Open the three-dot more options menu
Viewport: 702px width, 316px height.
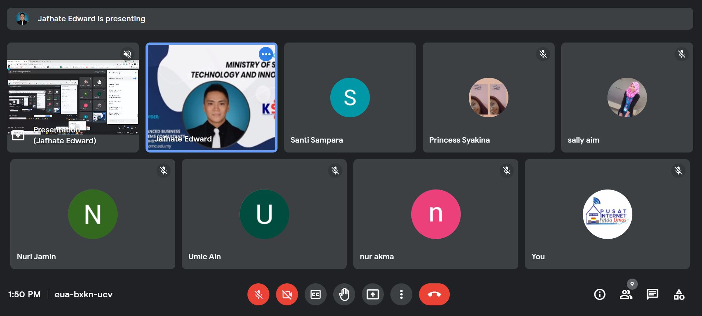[x=401, y=294]
